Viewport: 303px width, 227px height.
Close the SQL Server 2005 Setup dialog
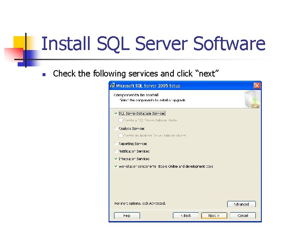(x=257, y=85)
